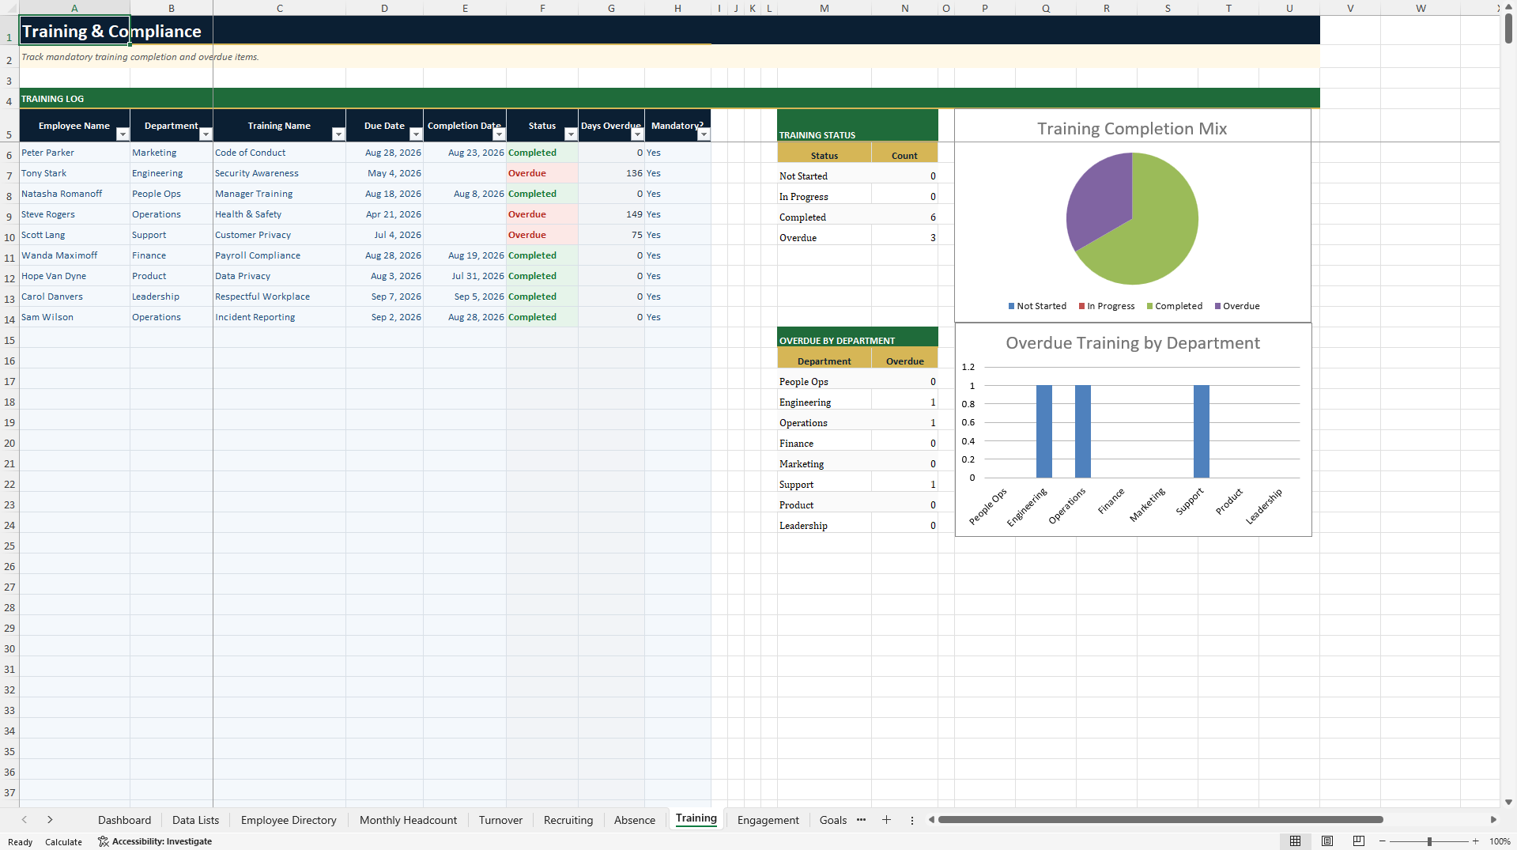
Task: Zoom out using the minus icon
Action: click(x=1383, y=841)
